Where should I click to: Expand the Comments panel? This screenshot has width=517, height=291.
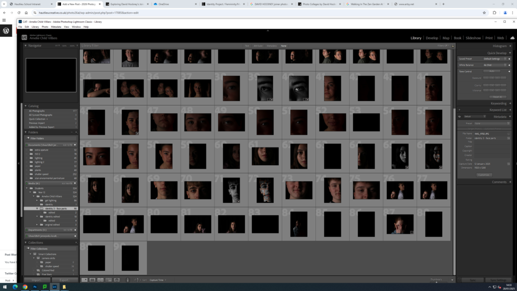(510, 182)
